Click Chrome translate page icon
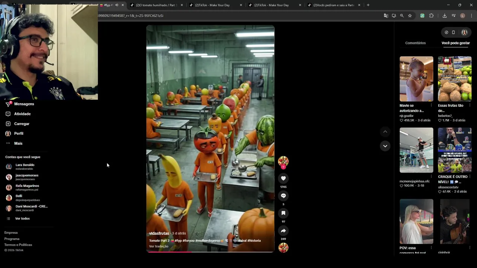This screenshot has width=477, height=268. tap(386, 16)
